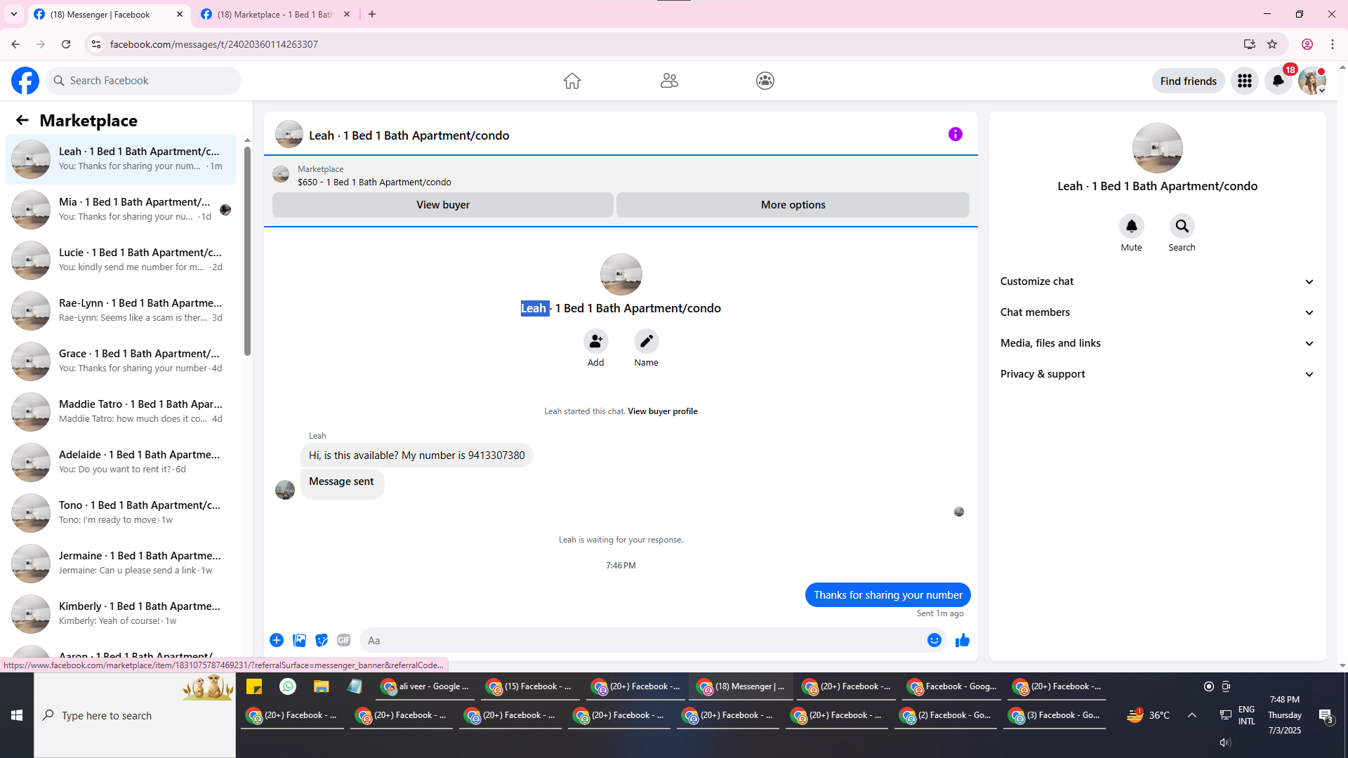The width and height of the screenshot is (1348, 758).
Task: Go to Facebook Home tab
Action: pos(571,81)
